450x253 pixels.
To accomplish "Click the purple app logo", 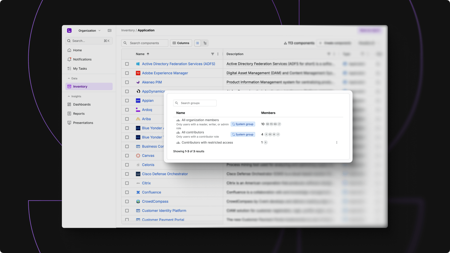I will point(69,31).
